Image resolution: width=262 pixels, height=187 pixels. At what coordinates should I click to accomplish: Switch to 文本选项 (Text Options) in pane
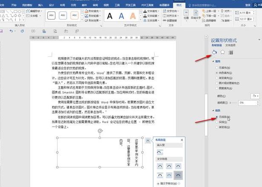(x=230, y=45)
